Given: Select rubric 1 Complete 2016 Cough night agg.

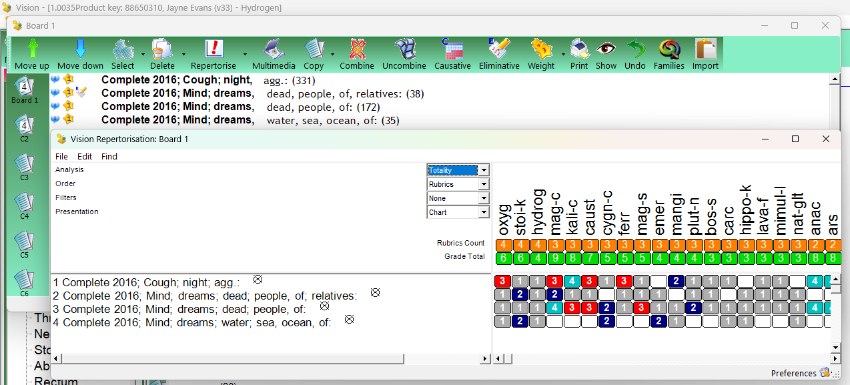Looking at the screenshot, I should tap(147, 282).
